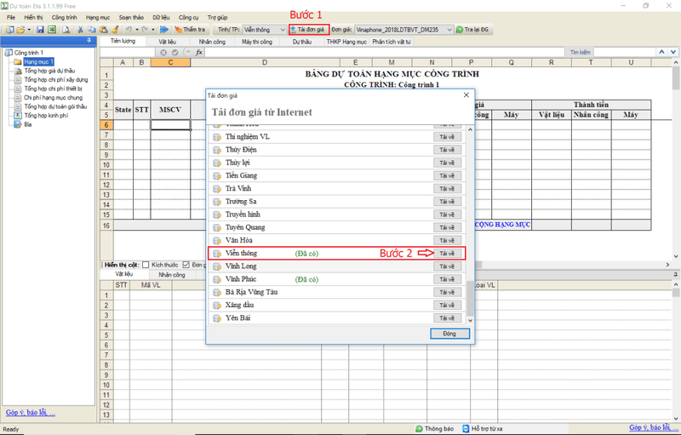The image size is (681, 435).
Task: Download the Viễn thông unit price
Action: [448, 254]
